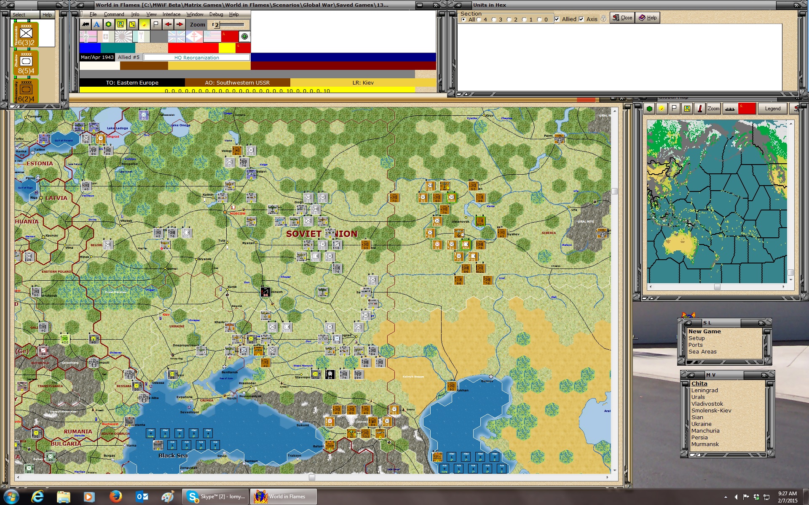Select the Rokossovsky HQ unit counter

pyautogui.click(x=26, y=90)
